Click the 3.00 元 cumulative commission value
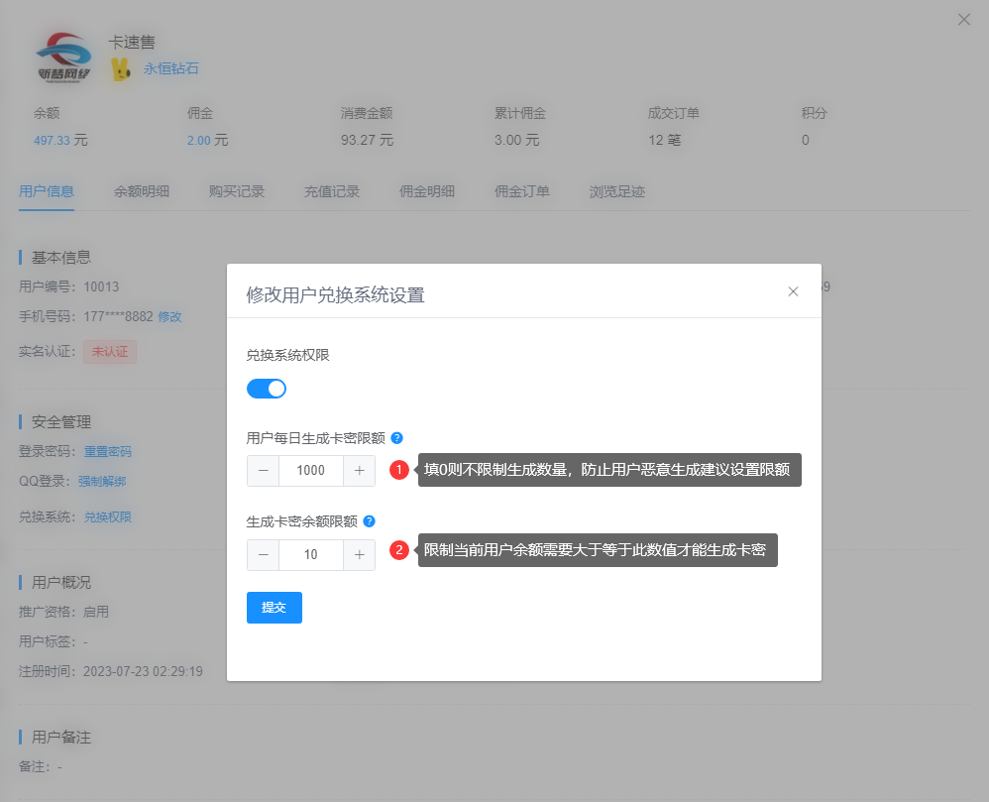Viewport: 989px width, 802px height. 517,140
